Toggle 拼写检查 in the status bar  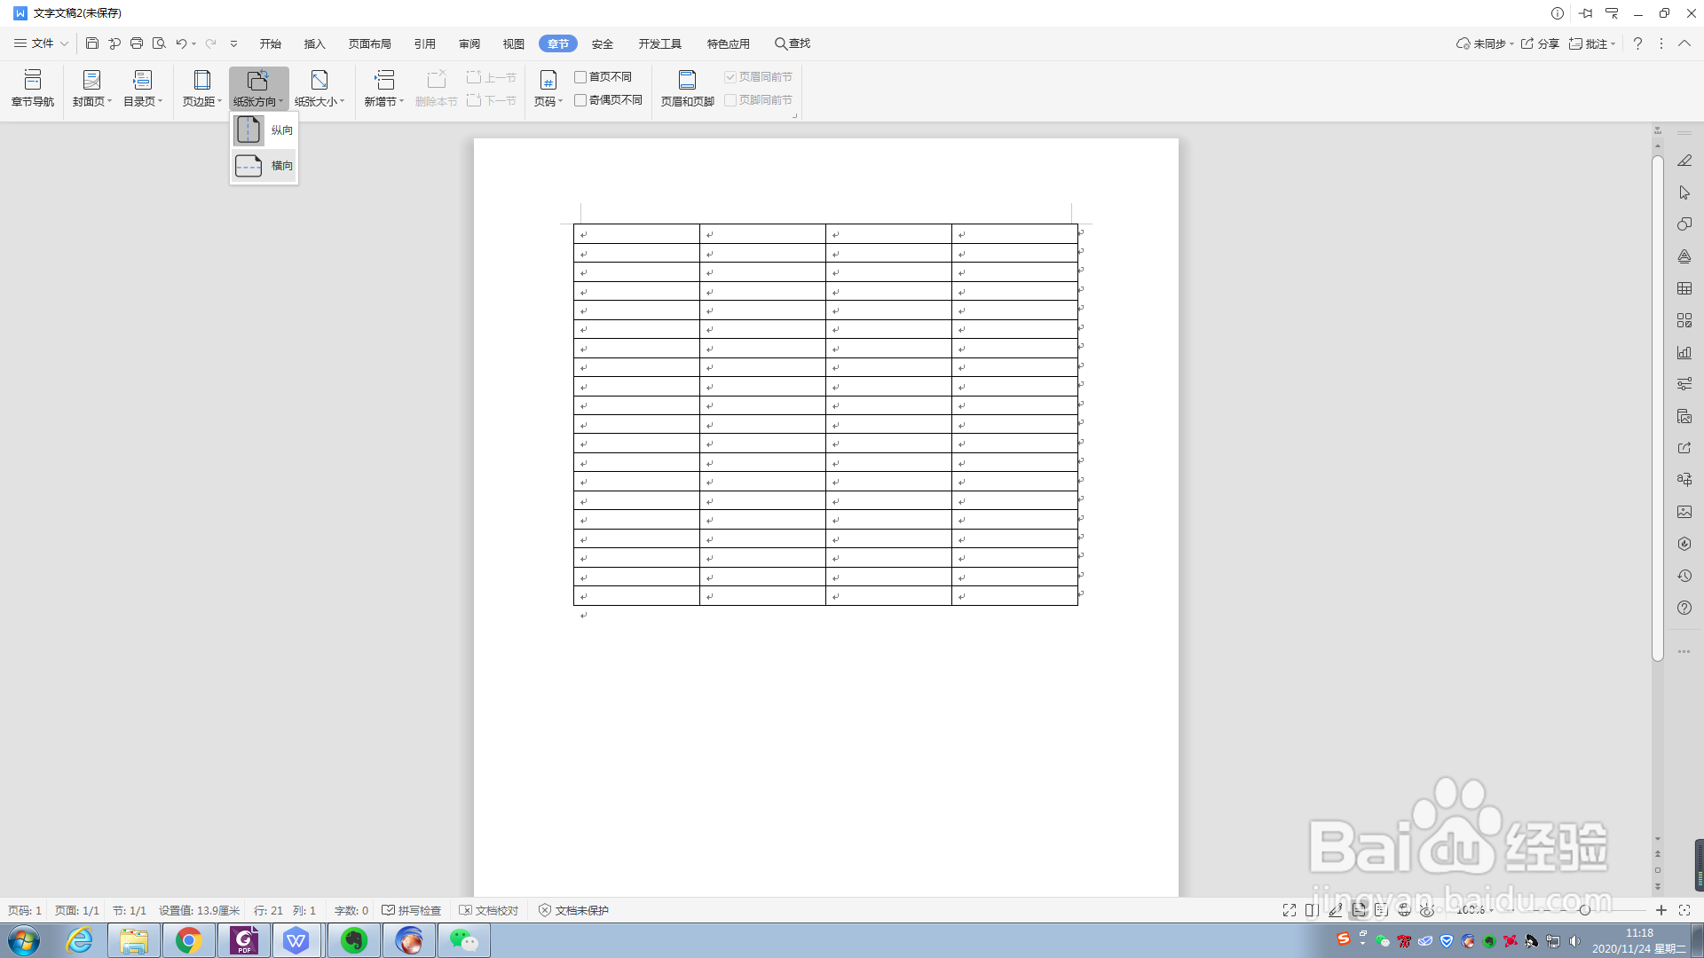point(411,910)
